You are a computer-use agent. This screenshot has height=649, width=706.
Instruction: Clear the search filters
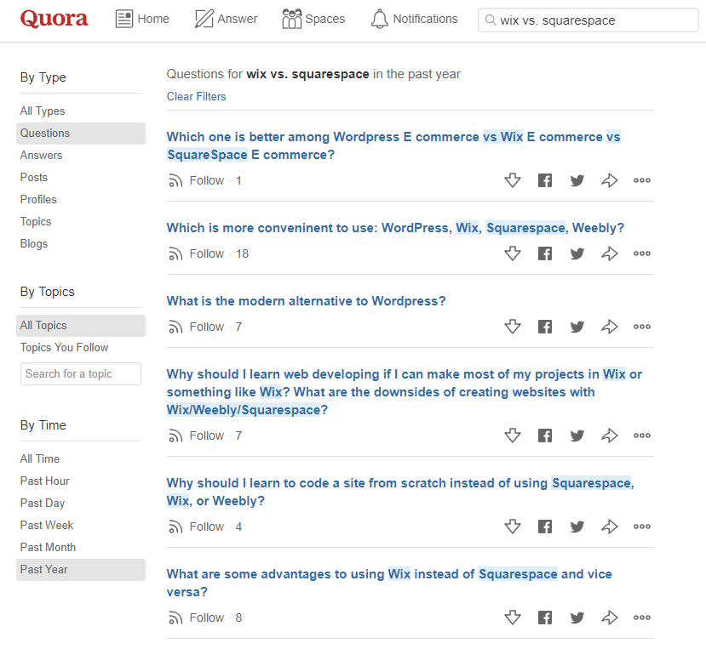pyautogui.click(x=197, y=96)
